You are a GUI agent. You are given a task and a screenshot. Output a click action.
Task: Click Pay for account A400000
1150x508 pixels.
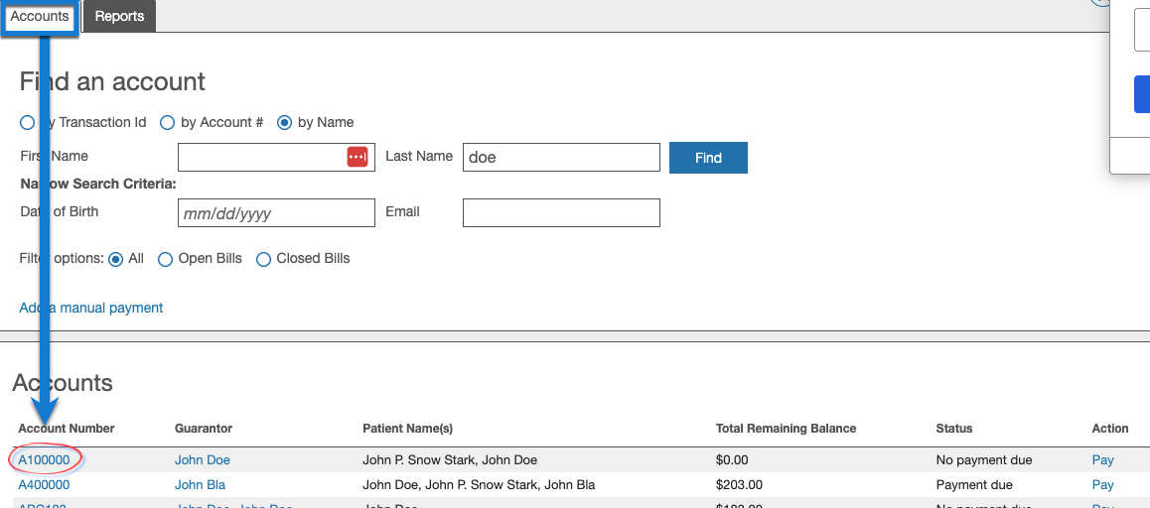(x=1102, y=485)
